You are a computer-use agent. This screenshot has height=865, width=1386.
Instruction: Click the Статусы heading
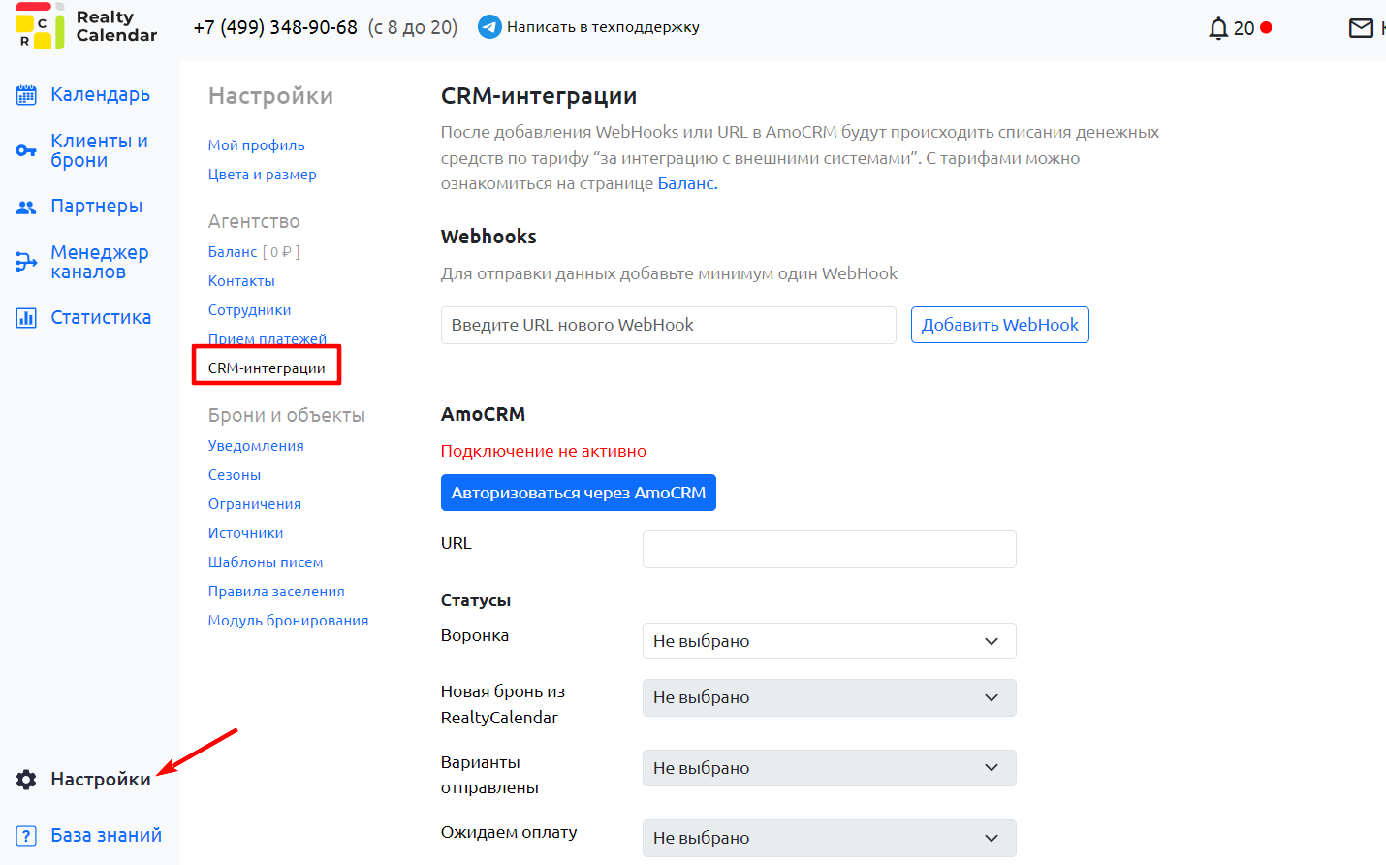pyautogui.click(x=476, y=600)
